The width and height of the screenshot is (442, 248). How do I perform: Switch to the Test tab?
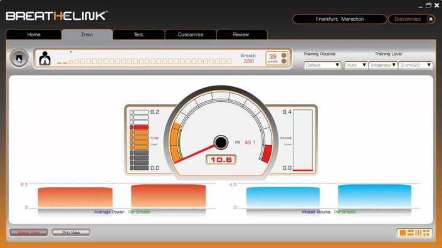139,34
